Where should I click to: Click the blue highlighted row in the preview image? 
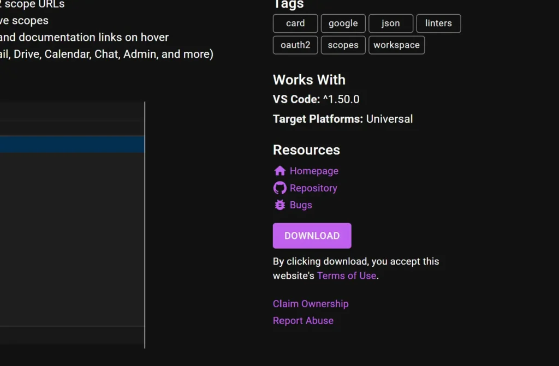71,145
